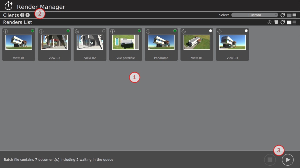The image size is (300, 168).
Task: Stop rendering with the stop button
Action: (270, 160)
